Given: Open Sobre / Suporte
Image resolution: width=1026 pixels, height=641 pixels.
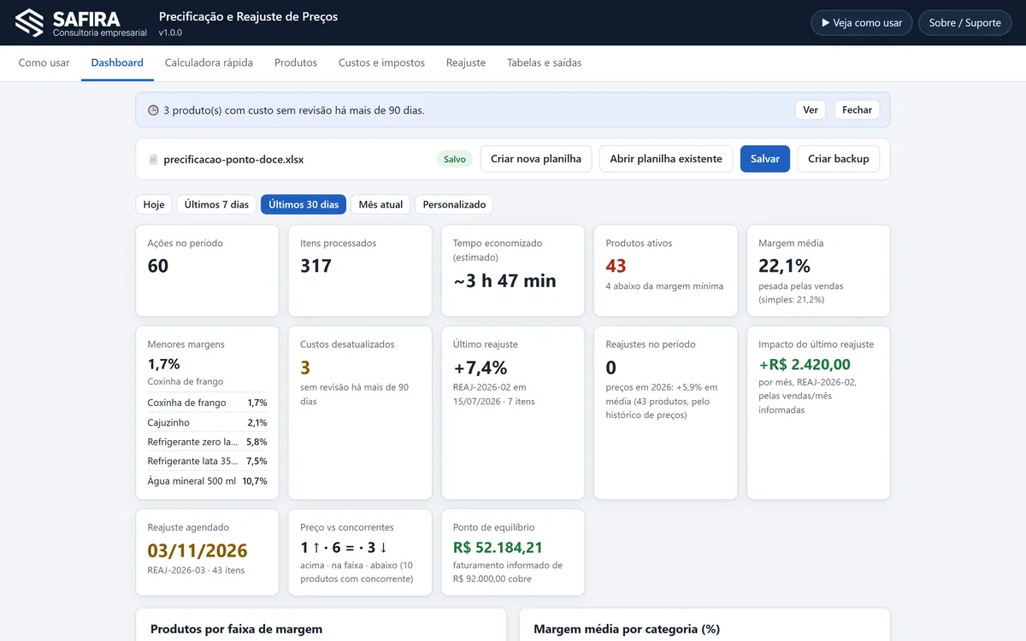Looking at the screenshot, I should (x=964, y=23).
